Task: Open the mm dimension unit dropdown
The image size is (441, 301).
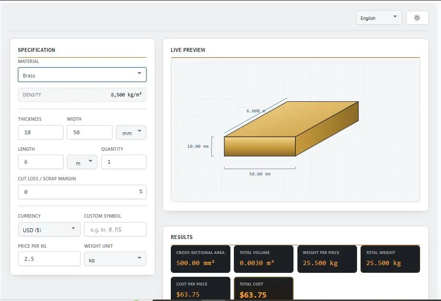Action: point(131,132)
